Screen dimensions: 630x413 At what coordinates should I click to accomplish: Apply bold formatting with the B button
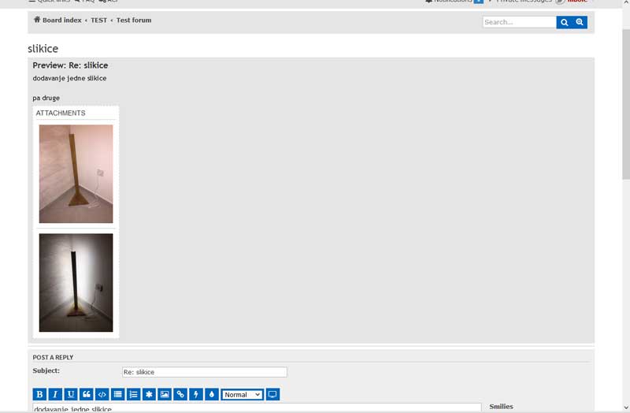click(x=39, y=395)
